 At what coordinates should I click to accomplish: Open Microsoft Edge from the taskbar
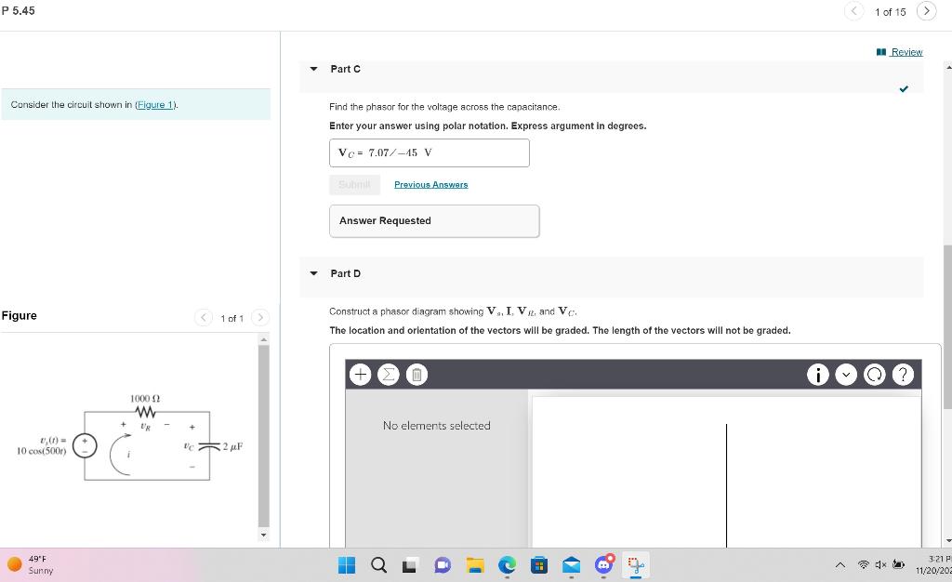507,565
